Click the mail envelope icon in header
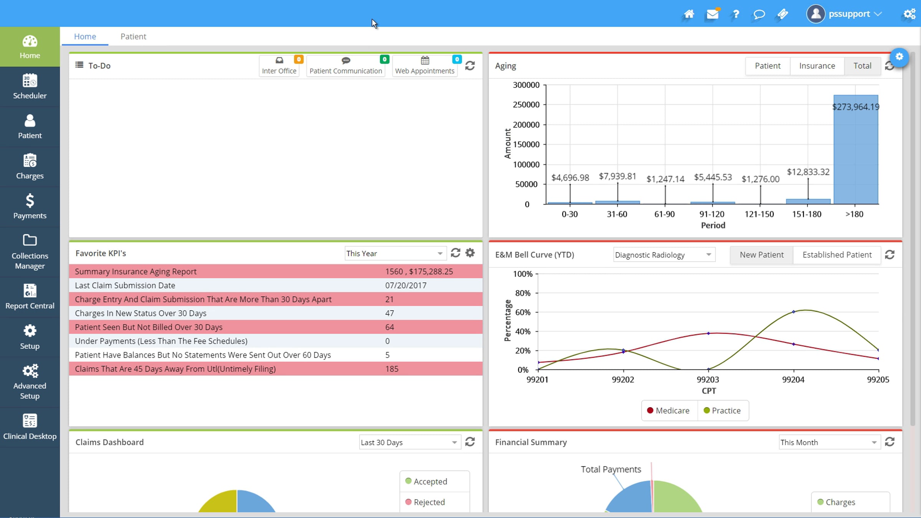 point(712,14)
